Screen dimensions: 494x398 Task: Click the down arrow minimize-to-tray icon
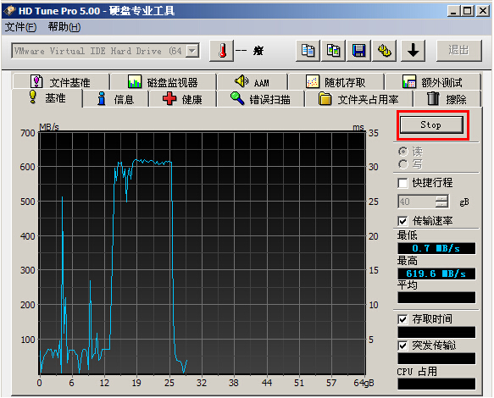click(x=413, y=51)
